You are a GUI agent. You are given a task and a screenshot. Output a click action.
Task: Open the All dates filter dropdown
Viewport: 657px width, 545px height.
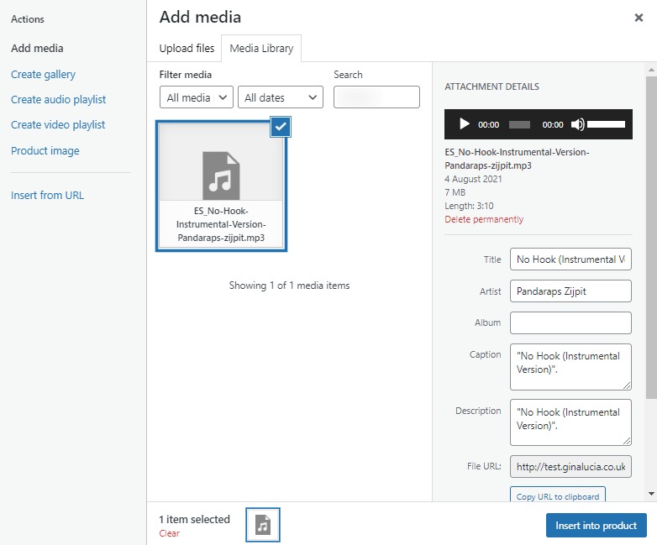(281, 97)
